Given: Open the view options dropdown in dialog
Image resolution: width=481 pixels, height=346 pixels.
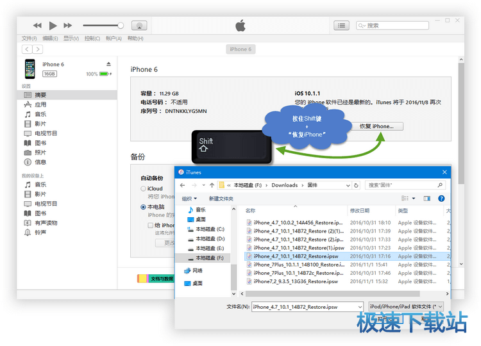Looking at the screenshot, I should pyautogui.click(x=414, y=199).
